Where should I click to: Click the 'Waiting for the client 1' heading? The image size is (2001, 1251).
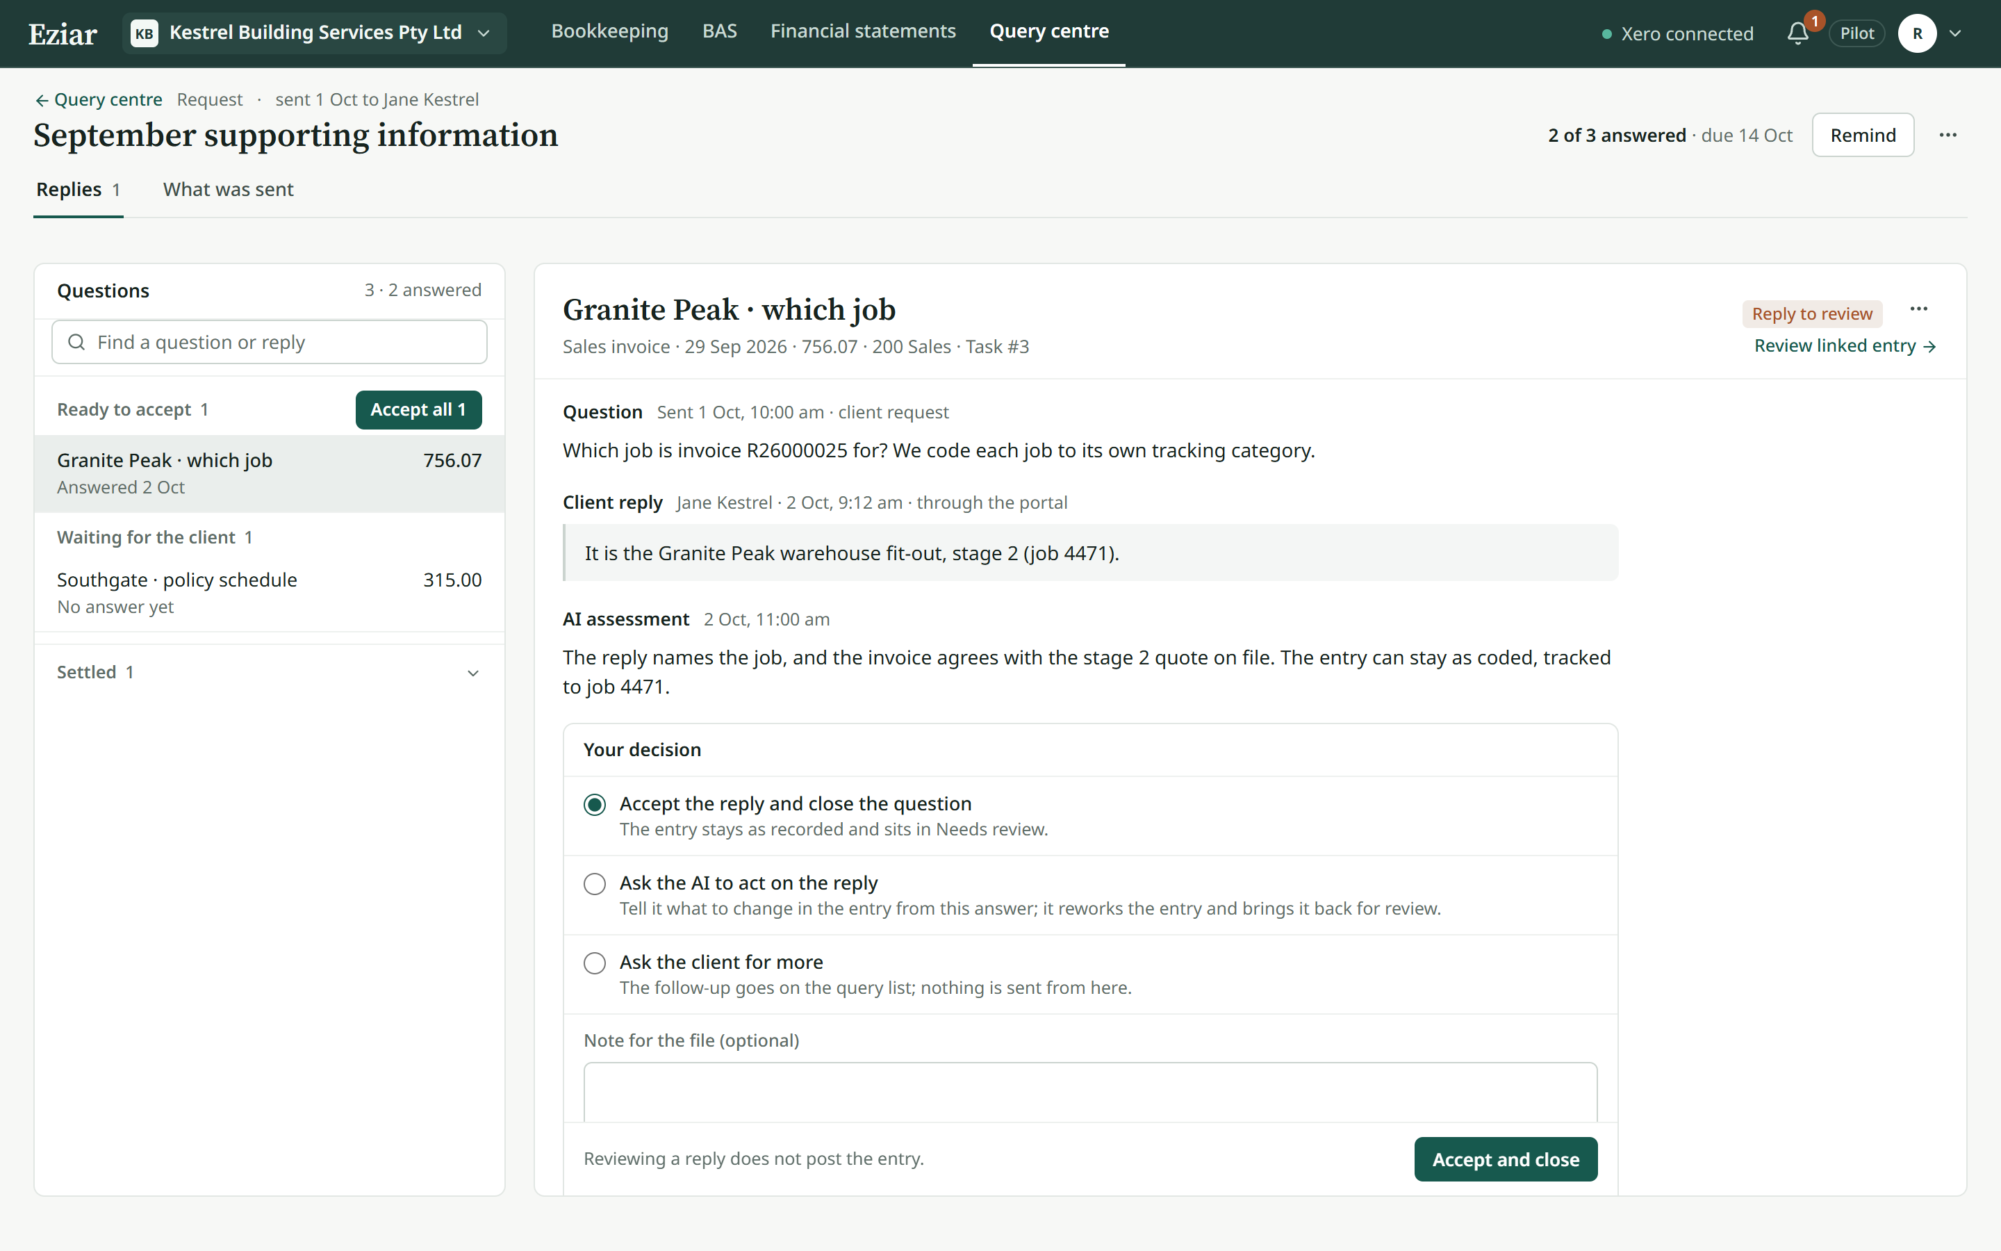[x=155, y=537]
